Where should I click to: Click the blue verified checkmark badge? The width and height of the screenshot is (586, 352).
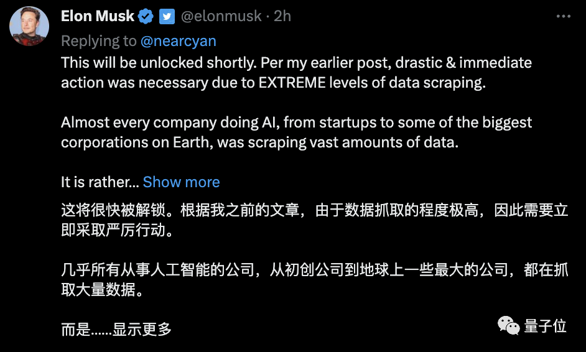[x=146, y=17]
